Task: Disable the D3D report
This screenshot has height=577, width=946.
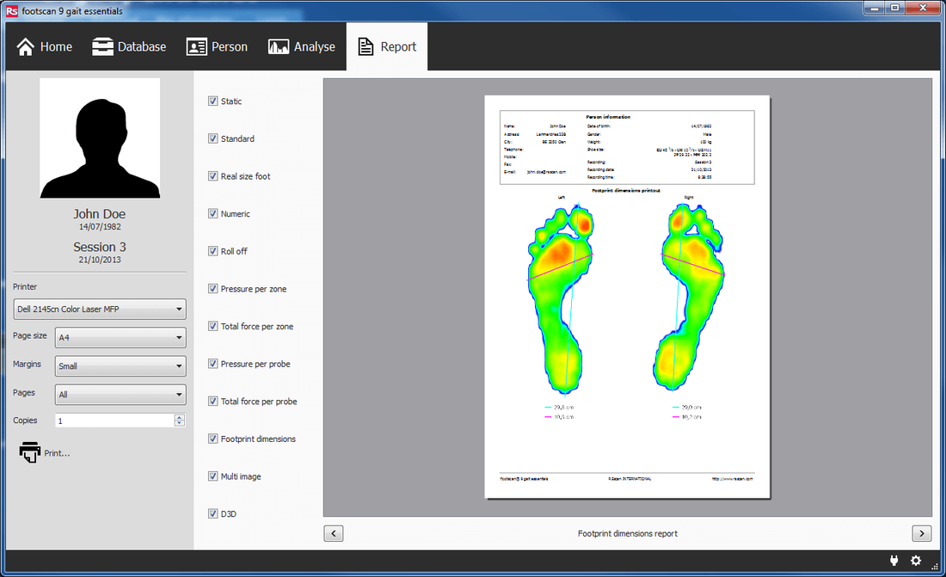Action: [212, 513]
